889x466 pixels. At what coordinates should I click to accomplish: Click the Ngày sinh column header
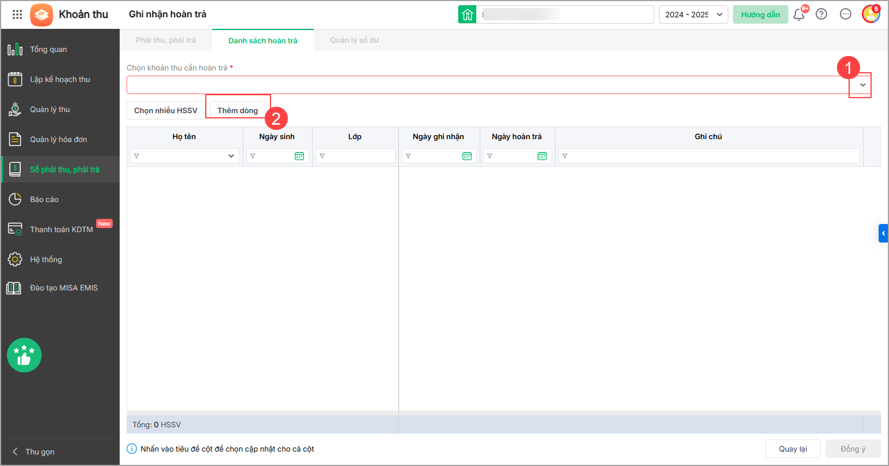point(277,137)
